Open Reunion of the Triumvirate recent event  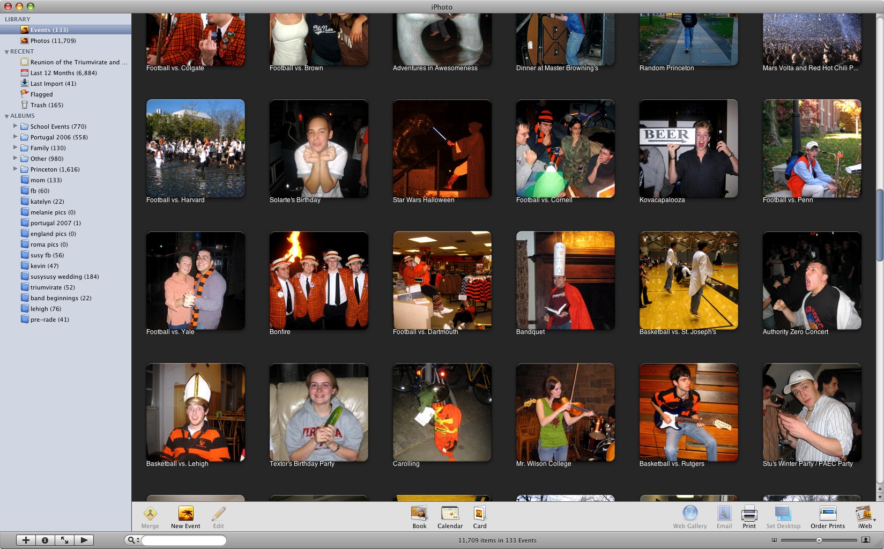tap(65, 62)
